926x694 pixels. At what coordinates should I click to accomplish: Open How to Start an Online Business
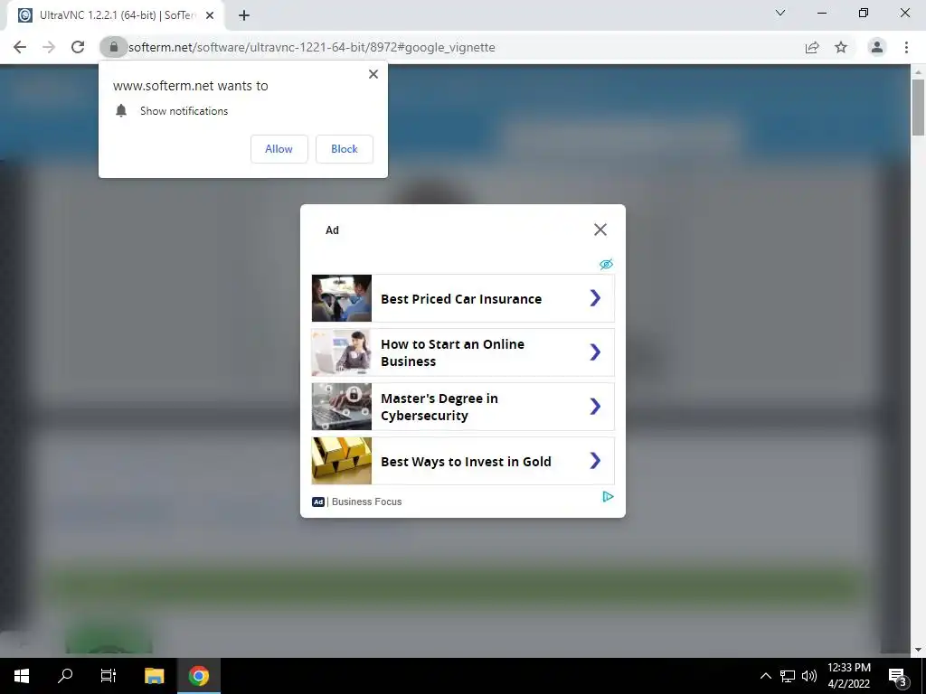[463, 352]
